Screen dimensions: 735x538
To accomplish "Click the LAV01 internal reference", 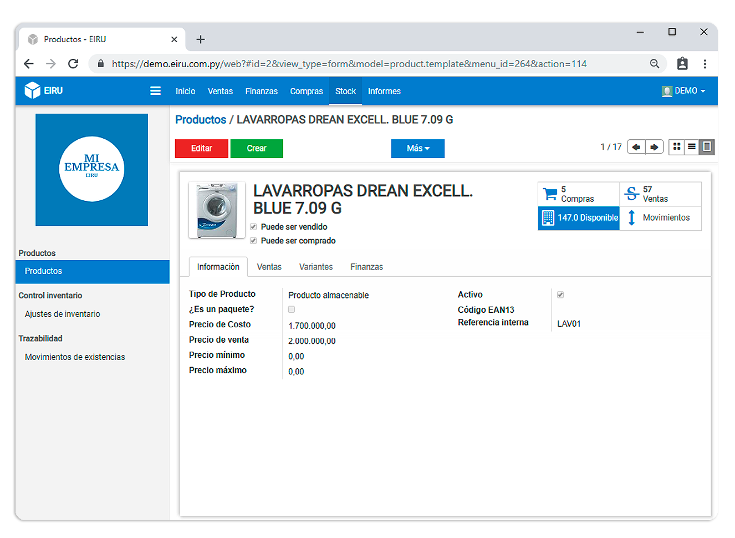I will (569, 324).
